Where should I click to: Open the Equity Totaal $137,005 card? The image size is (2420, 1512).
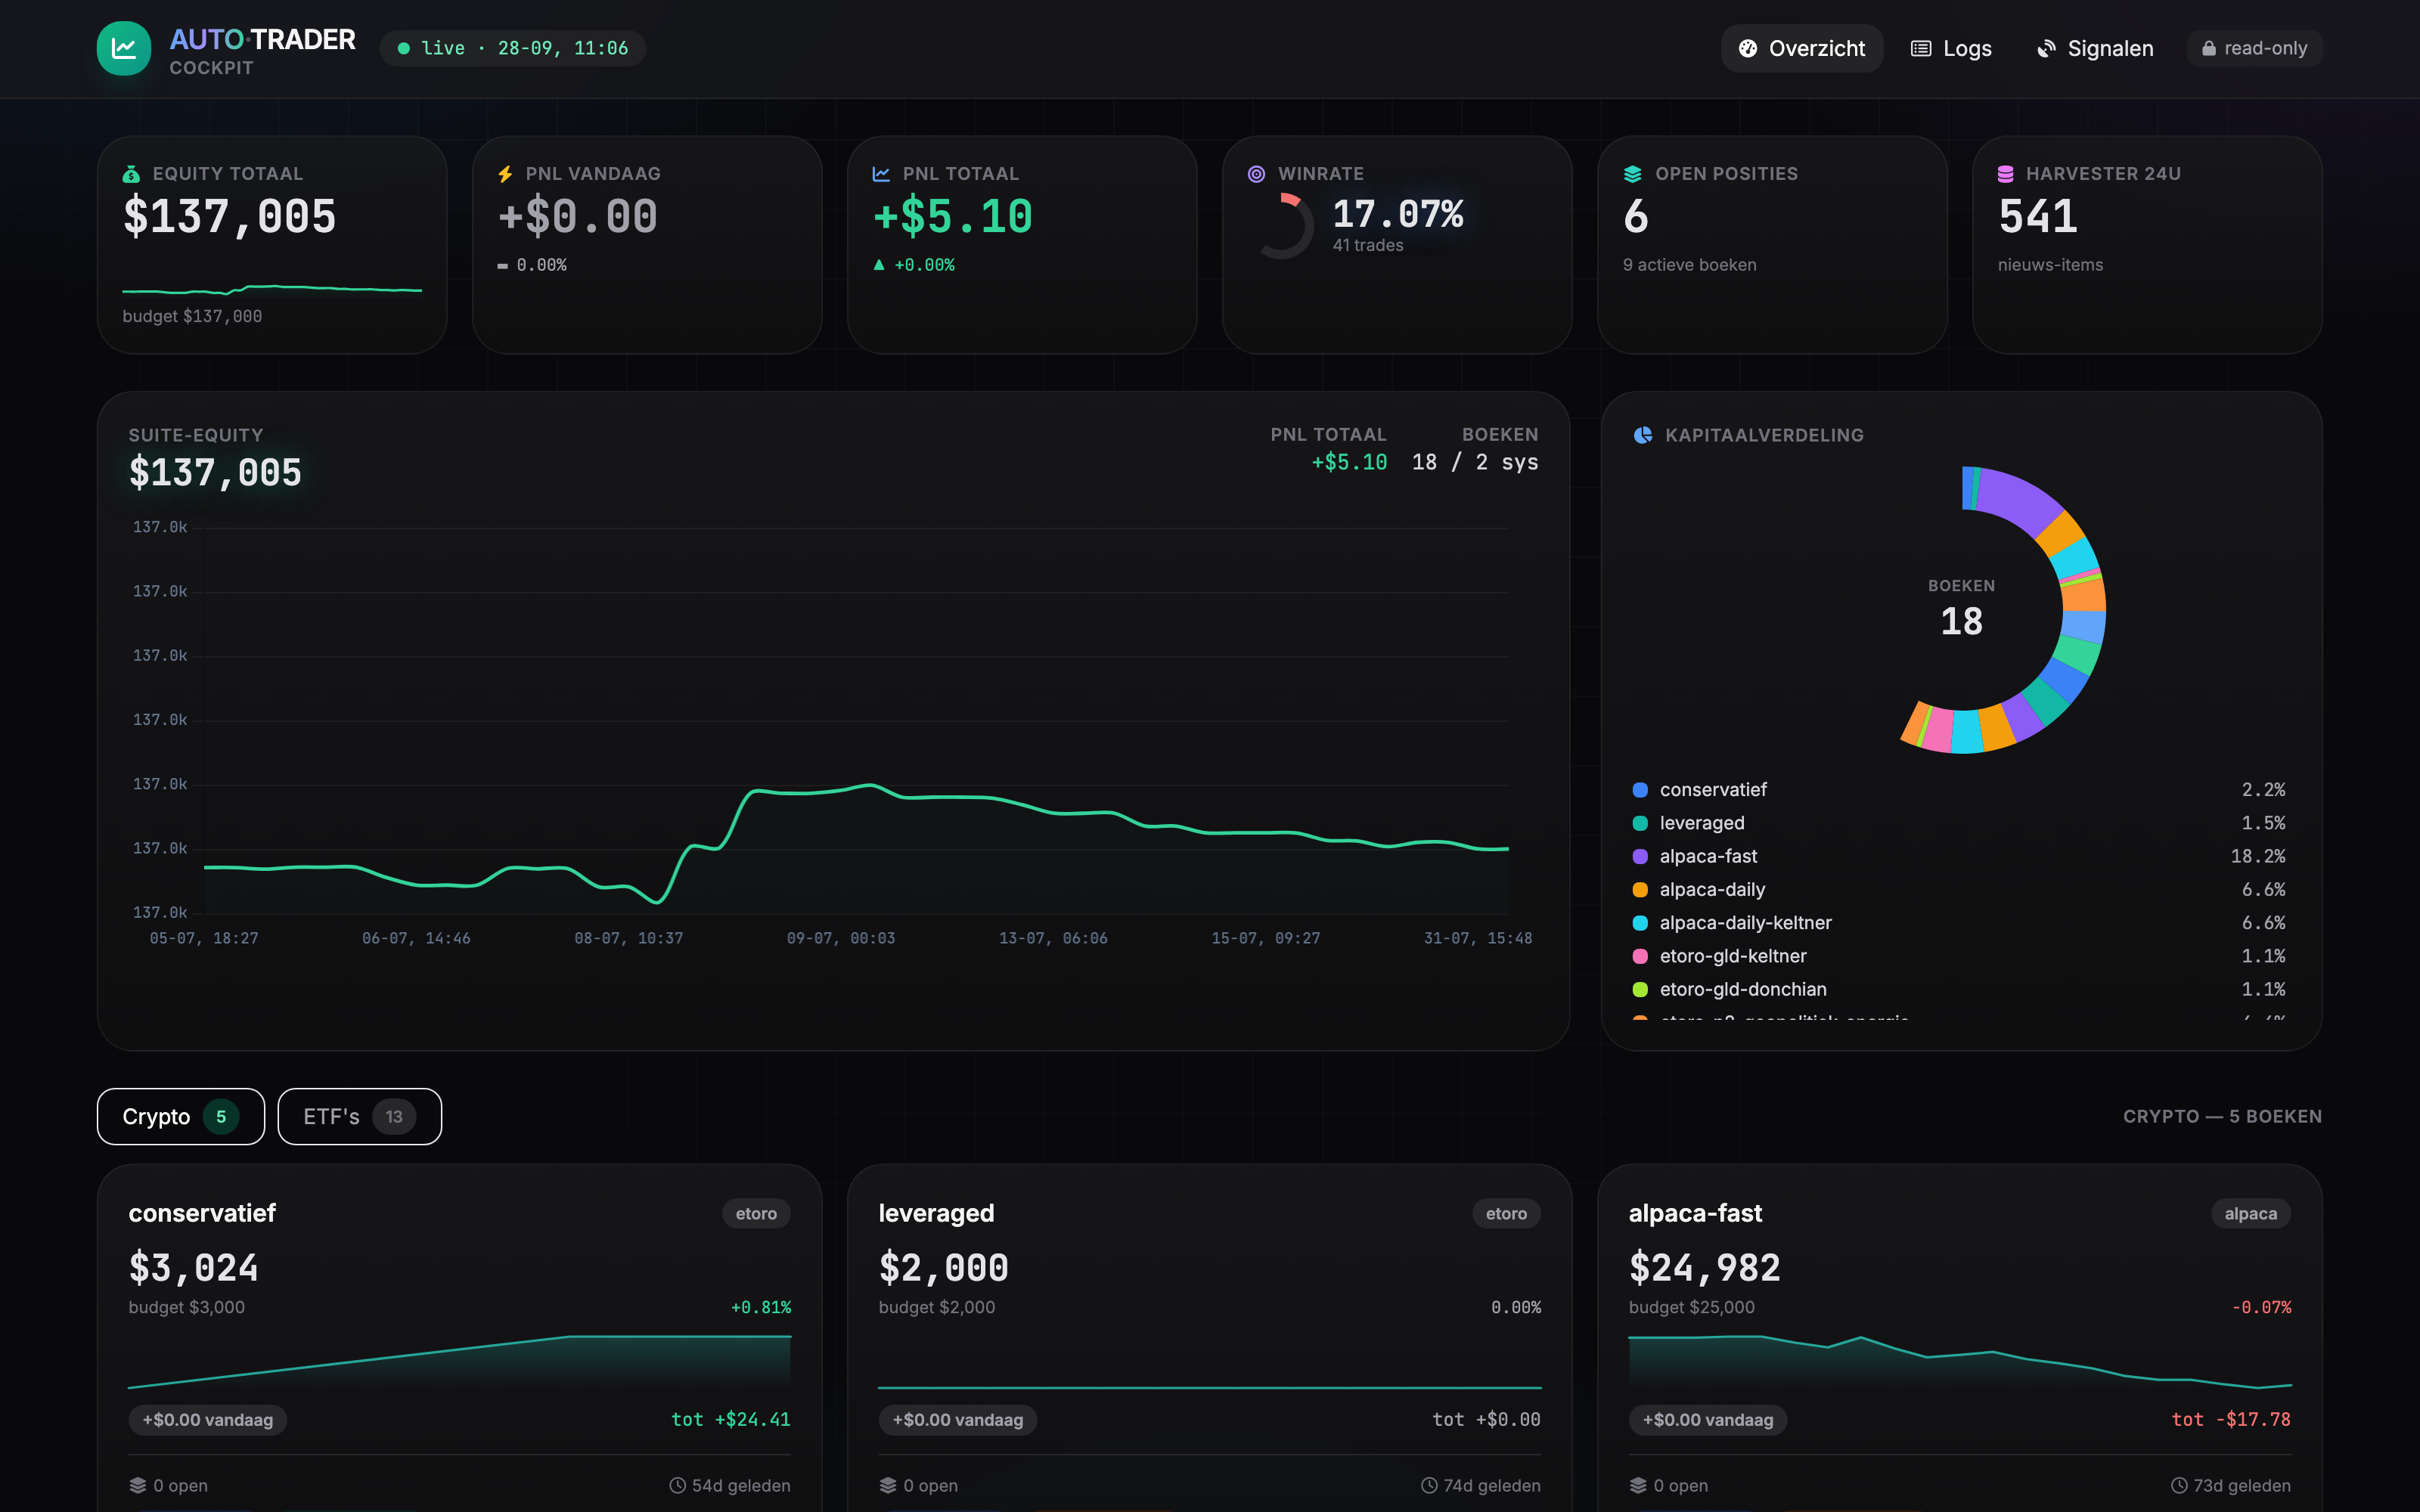pyautogui.click(x=272, y=245)
